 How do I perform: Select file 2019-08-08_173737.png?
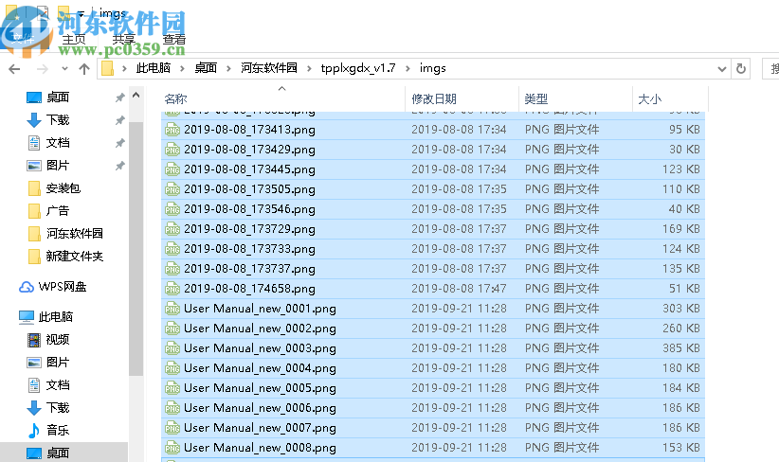tap(249, 269)
